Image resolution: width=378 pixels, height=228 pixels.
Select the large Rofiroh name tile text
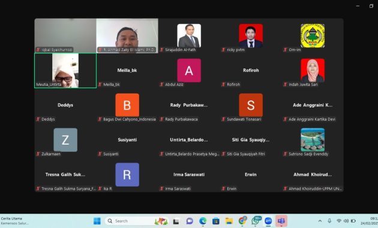click(x=251, y=70)
